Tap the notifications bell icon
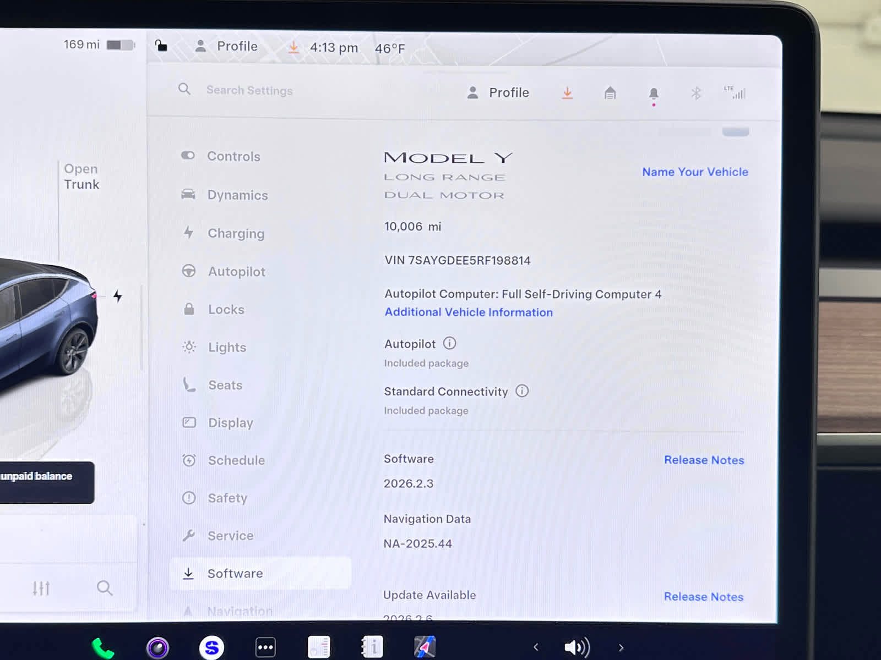Viewport: 881px width, 660px height. tap(654, 94)
